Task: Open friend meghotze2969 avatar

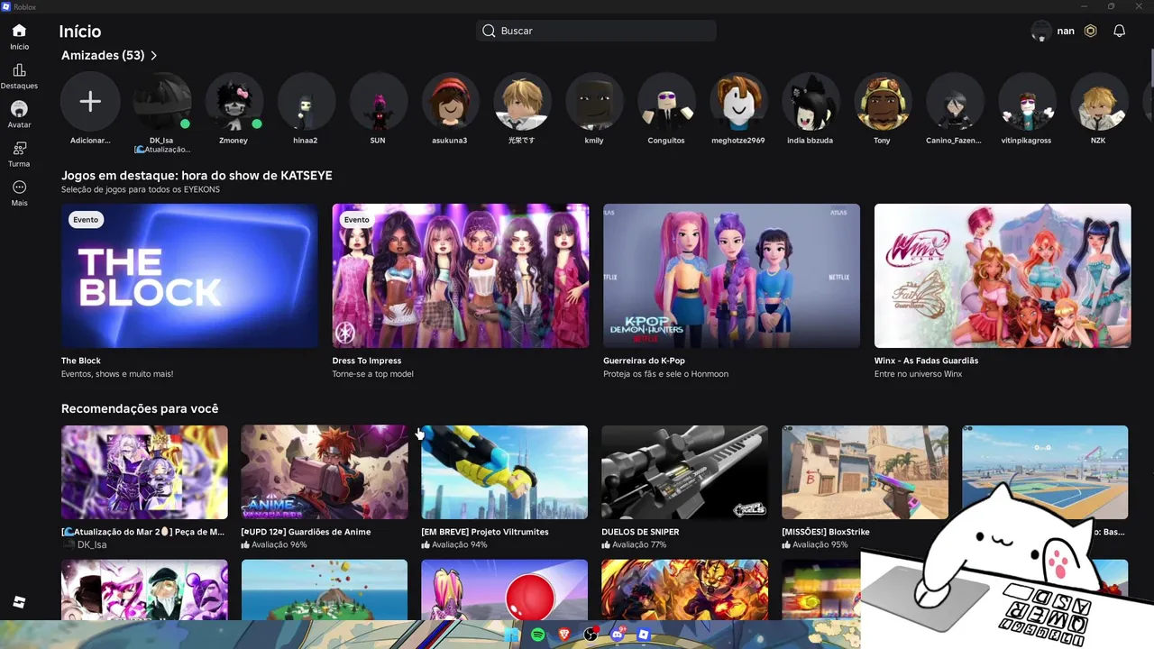Action: tap(739, 101)
